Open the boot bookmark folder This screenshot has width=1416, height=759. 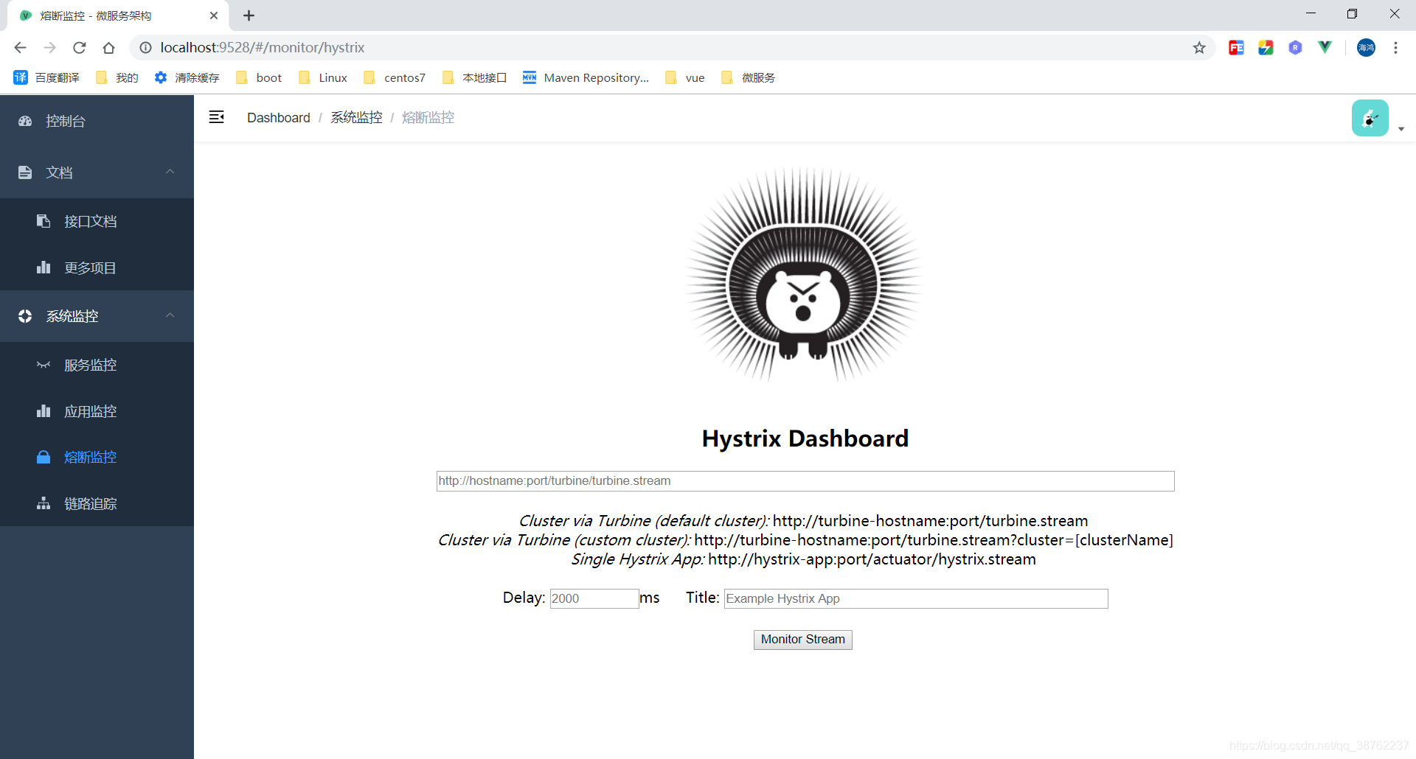[x=259, y=77]
